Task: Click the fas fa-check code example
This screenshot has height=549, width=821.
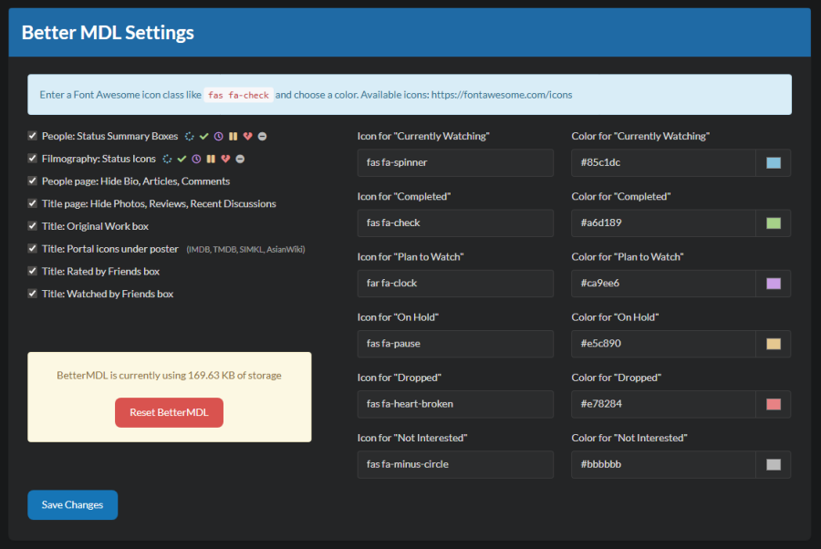Action: pos(238,95)
